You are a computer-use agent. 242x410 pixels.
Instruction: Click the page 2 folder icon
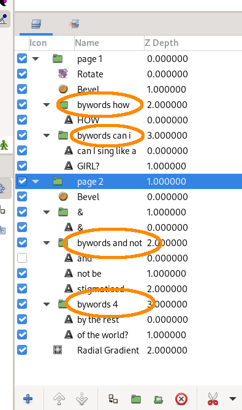pyautogui.click(x=58, y=181)
